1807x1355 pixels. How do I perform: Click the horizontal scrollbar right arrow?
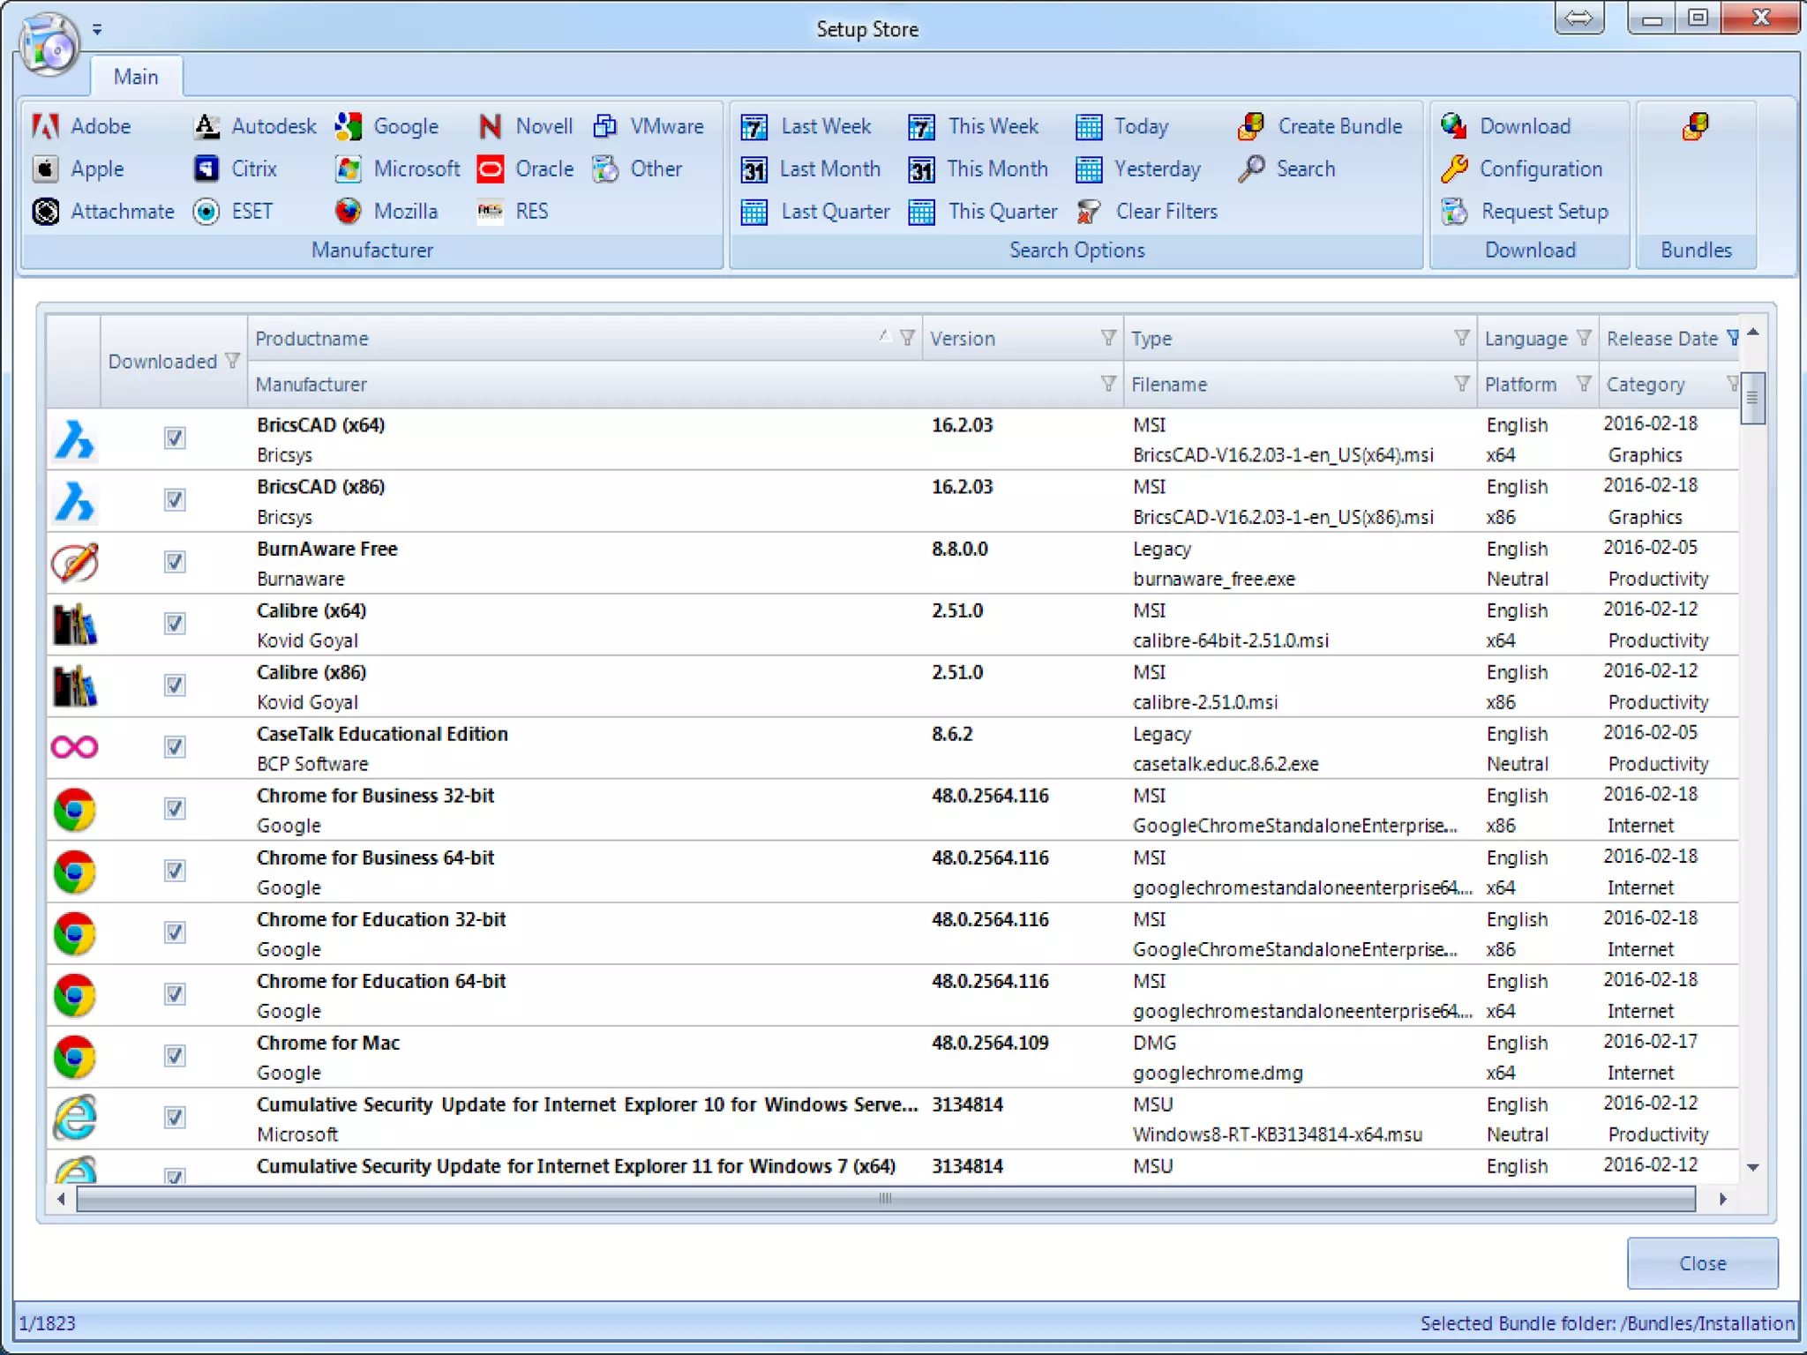[x=1722, y=1199]
